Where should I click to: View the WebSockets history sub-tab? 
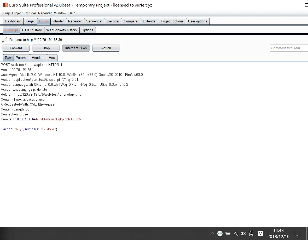coord(62,30)
